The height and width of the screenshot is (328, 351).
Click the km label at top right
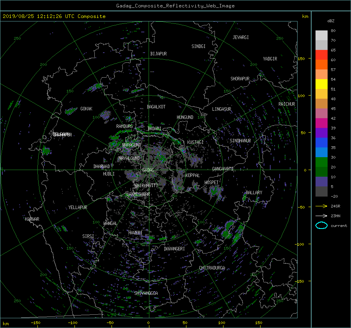(305, 16)
